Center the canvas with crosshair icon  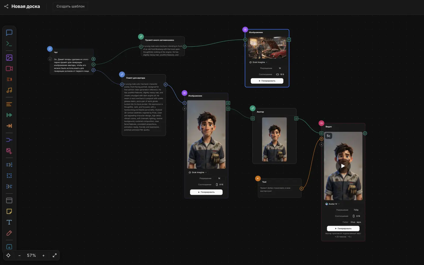pos(8,255)
